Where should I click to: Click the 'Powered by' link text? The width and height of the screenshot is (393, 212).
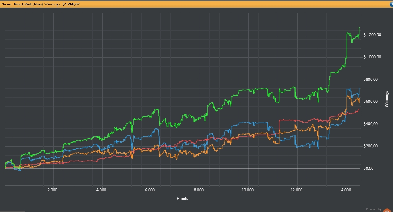373,209
